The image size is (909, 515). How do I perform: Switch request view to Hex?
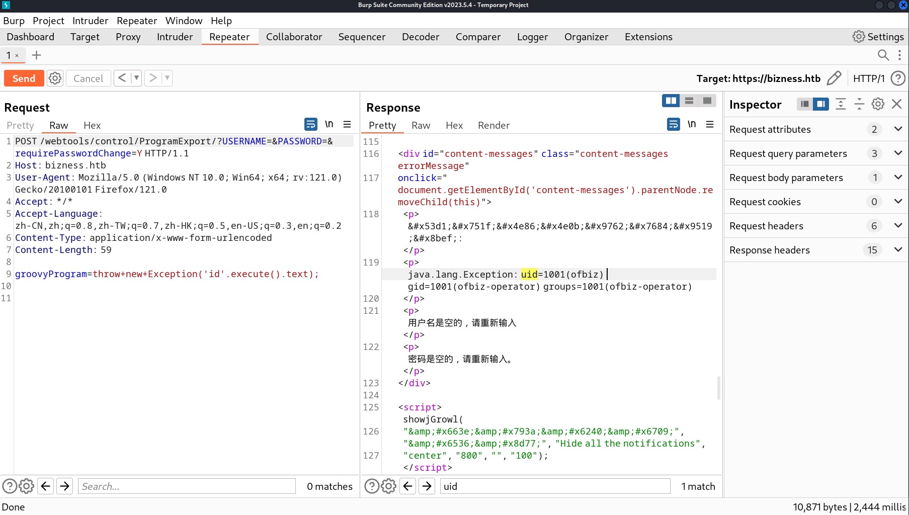coord(92,125)
